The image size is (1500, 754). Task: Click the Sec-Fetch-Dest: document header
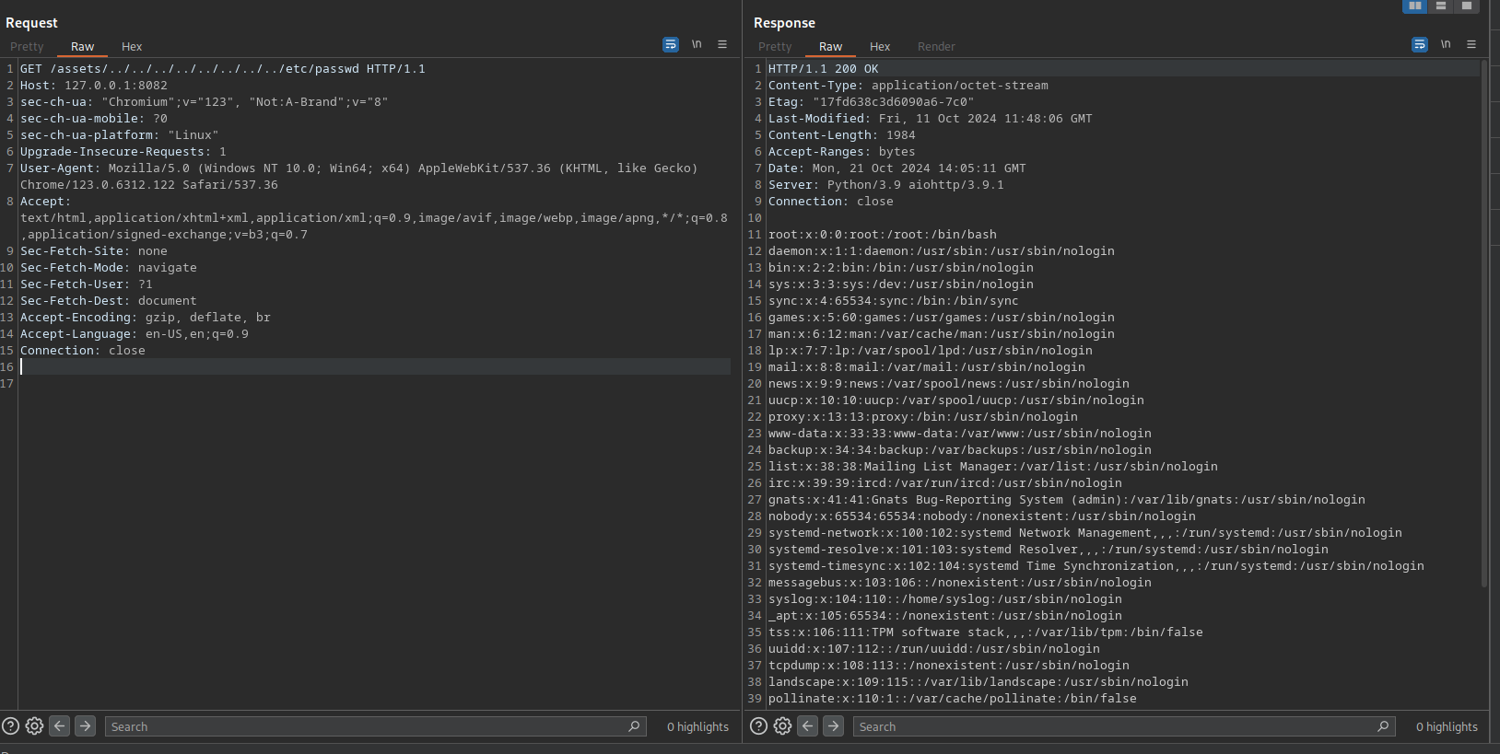(109, 301)
